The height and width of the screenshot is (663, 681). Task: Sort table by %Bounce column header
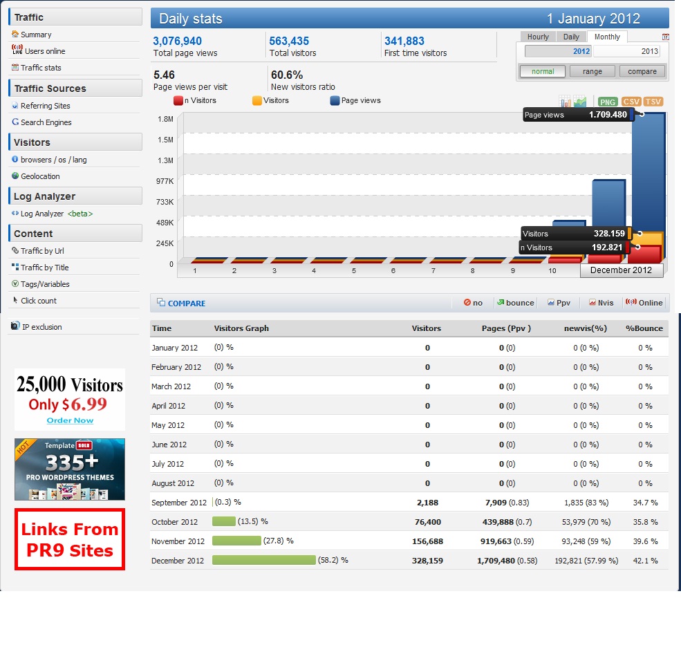[644, 328]
